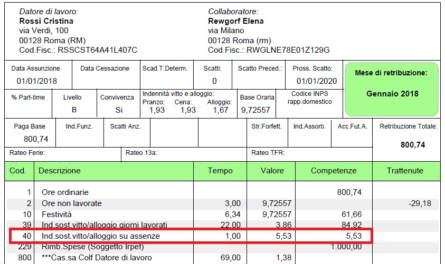Click the Trattenute column header

[405, 171]
